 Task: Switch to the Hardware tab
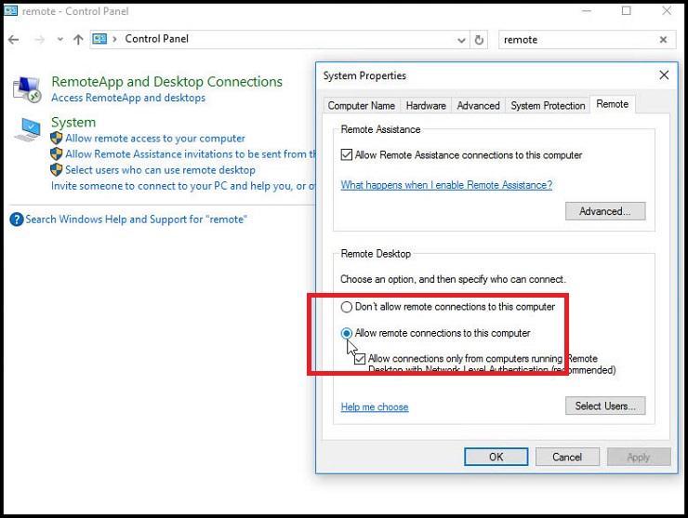click(426, 106)
